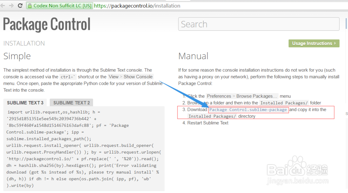The width and height of the screenshot is (348, 193).
Task: Click the browser back arrow
Action: point(2,6)
